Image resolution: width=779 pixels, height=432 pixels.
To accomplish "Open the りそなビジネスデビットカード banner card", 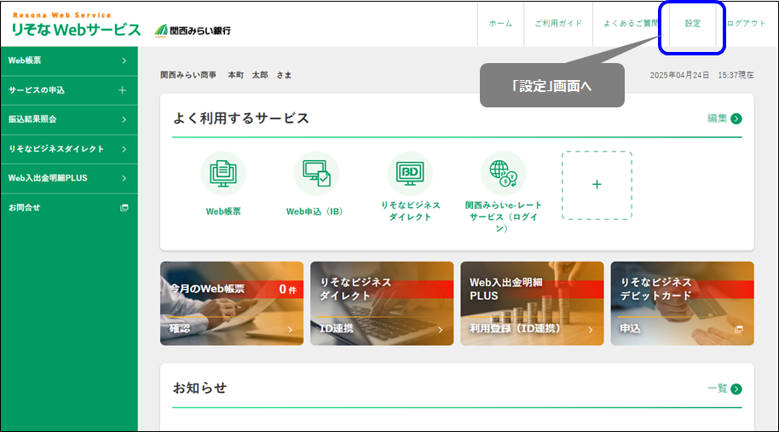I will [682, 303].
